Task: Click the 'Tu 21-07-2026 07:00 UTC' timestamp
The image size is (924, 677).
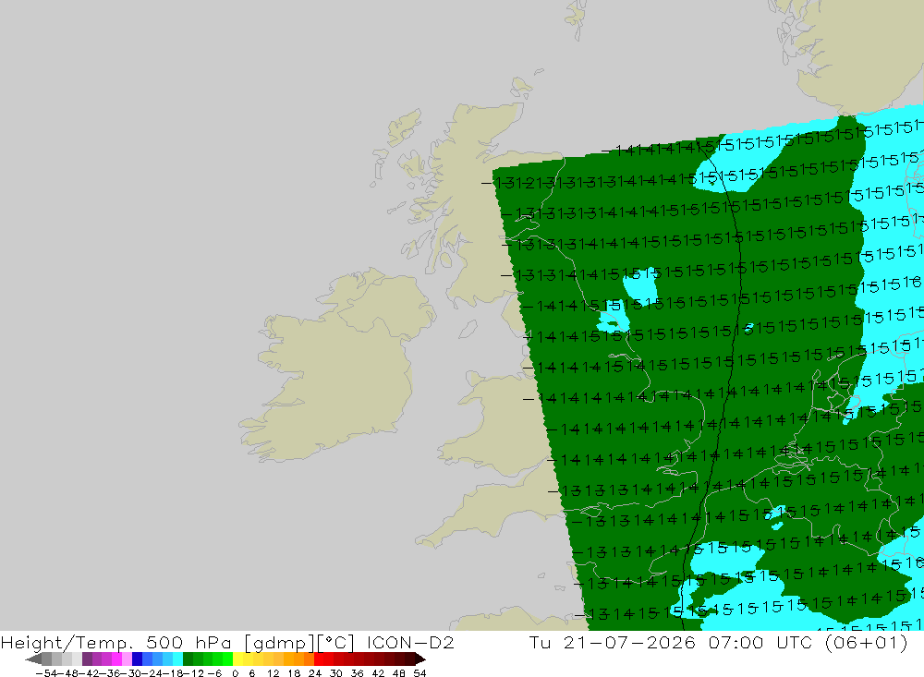Action: [671, 642]
